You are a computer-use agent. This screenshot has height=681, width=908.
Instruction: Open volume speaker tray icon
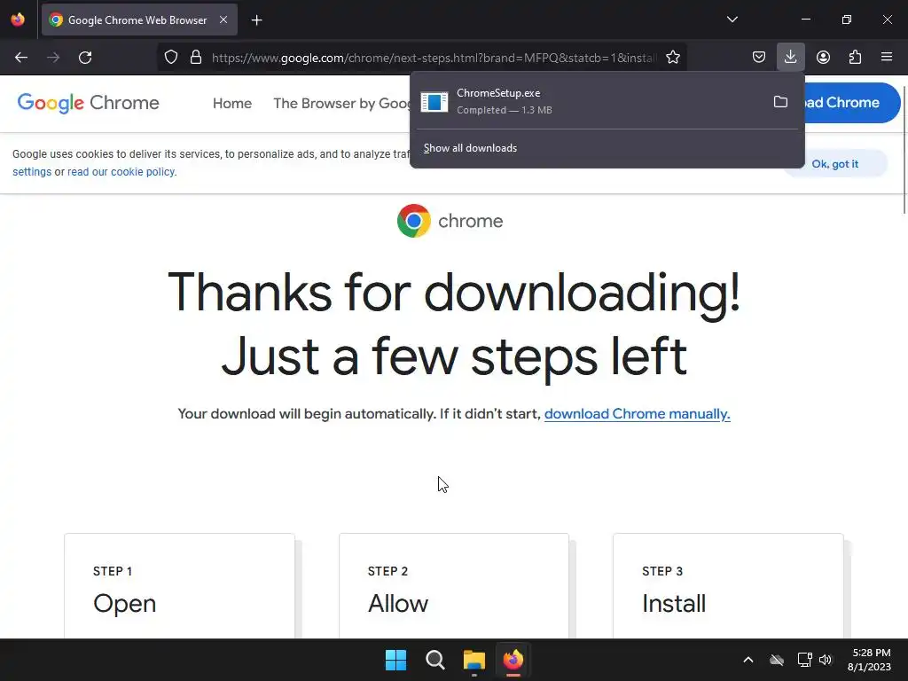coord(826,660)
